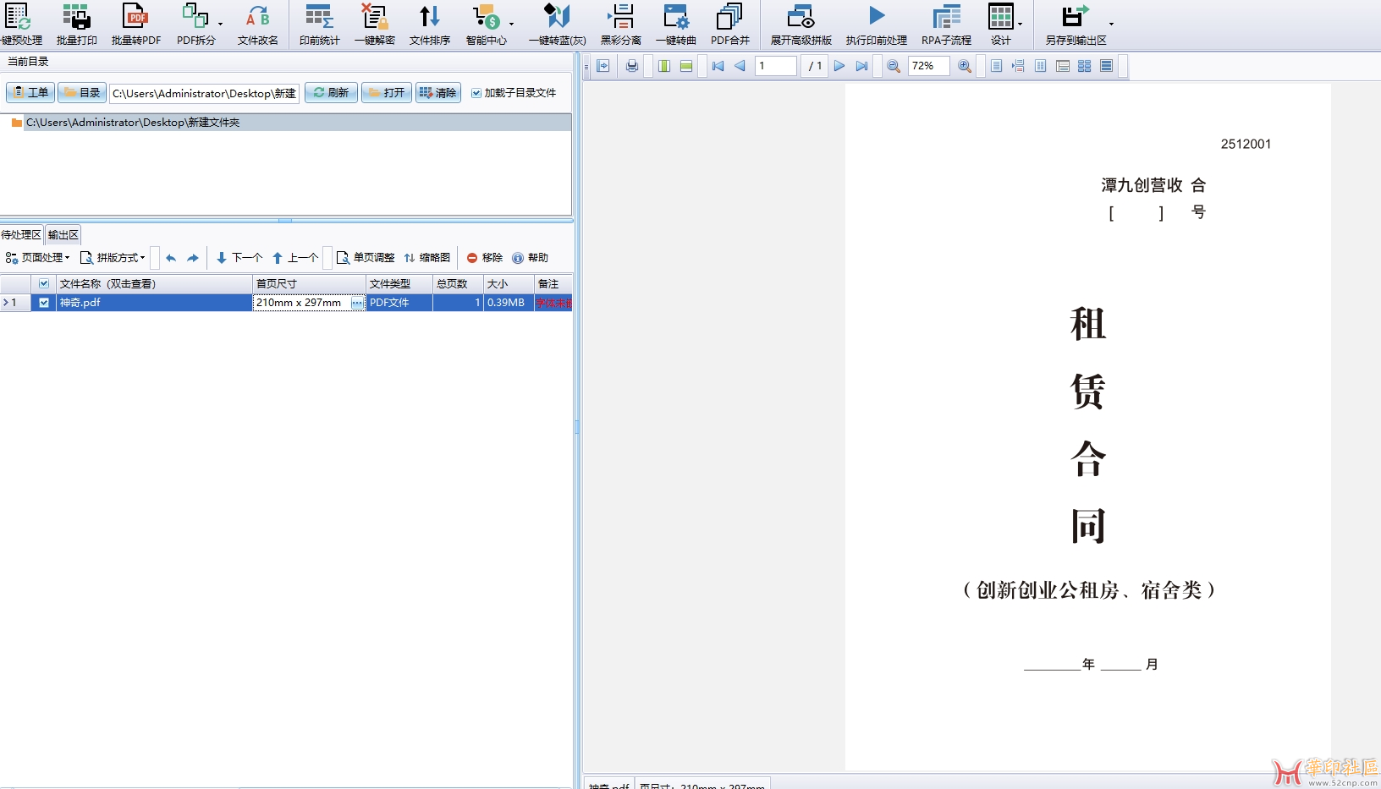Image resolution: width=1381 pixels, height=789 pixels.
Task: Open the 文件改名 rename tool
Action: point(257,17)
